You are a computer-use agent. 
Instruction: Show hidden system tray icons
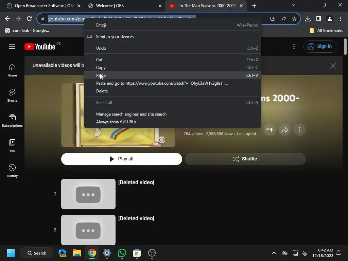coord(274,253)
